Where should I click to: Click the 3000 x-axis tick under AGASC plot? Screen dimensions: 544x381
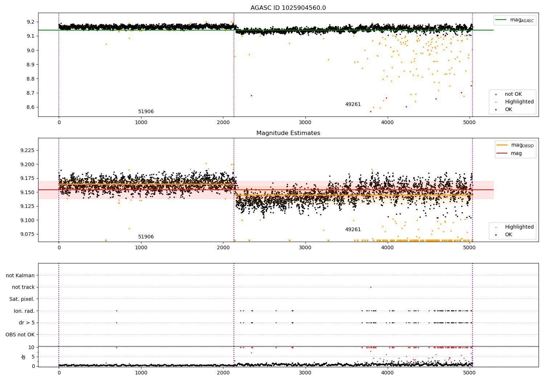pyautogui.click(x=305, y=123)
